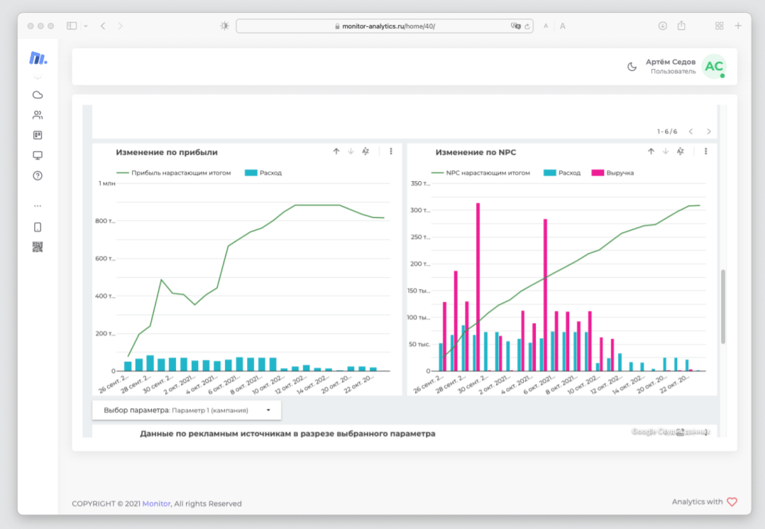
Task: Go to next page arrow near 1-6/6
Action: click(708, 131)
